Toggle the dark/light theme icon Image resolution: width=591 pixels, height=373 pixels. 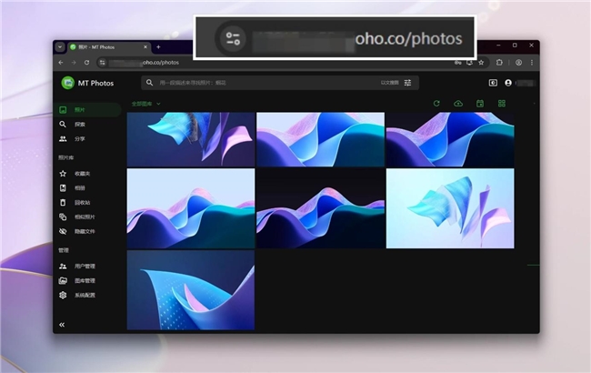pyautogui.click(x=494, y=83)
